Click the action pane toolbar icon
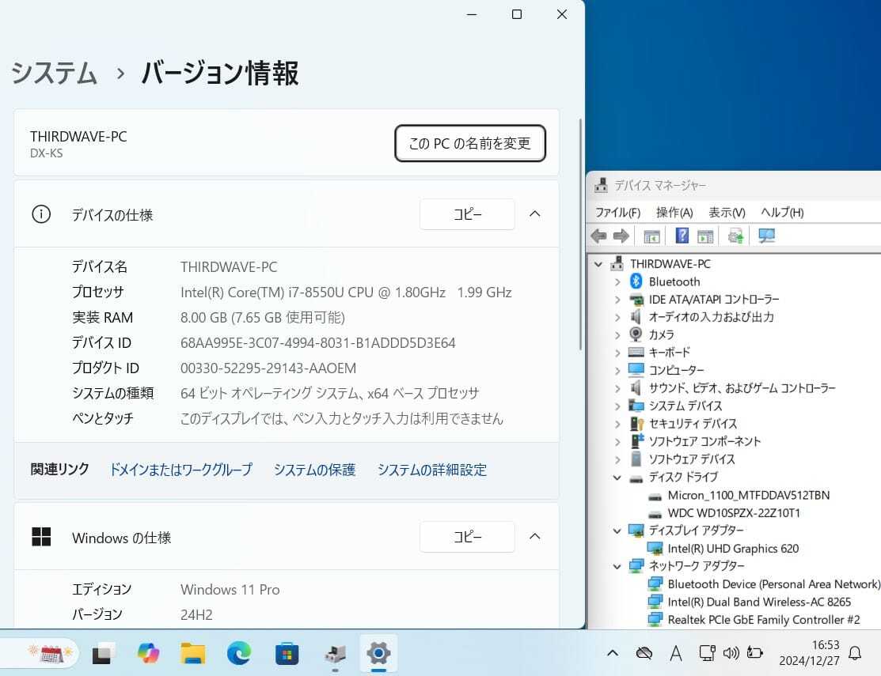 (705, 236)
